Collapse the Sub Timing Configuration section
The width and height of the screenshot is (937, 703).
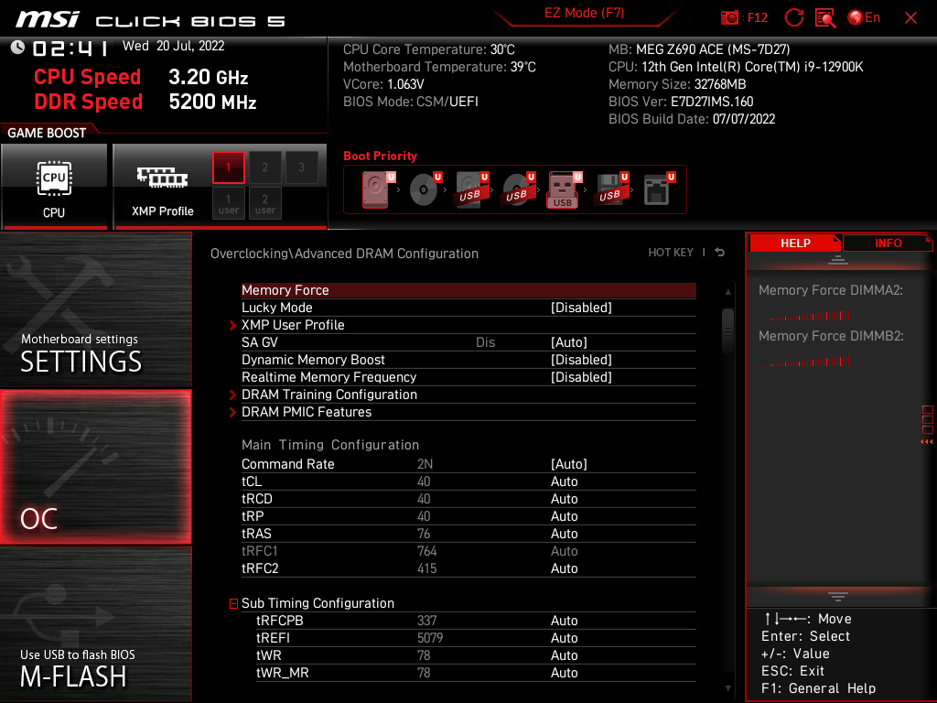(233, 604)
